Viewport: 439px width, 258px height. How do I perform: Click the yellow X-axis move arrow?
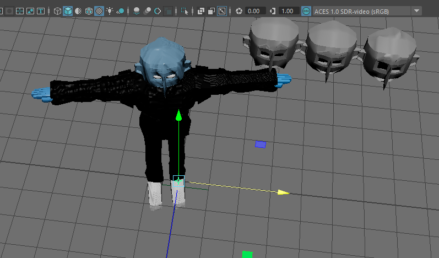pyautogui.click(x=283, y=192)
